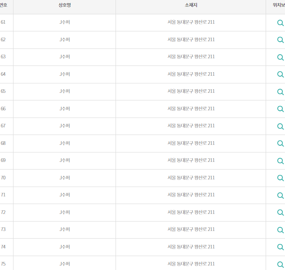Click address 서울 동대문구 왕산로 211 in row 72
Screen dimensions: 285x270
tap(191, 212)
